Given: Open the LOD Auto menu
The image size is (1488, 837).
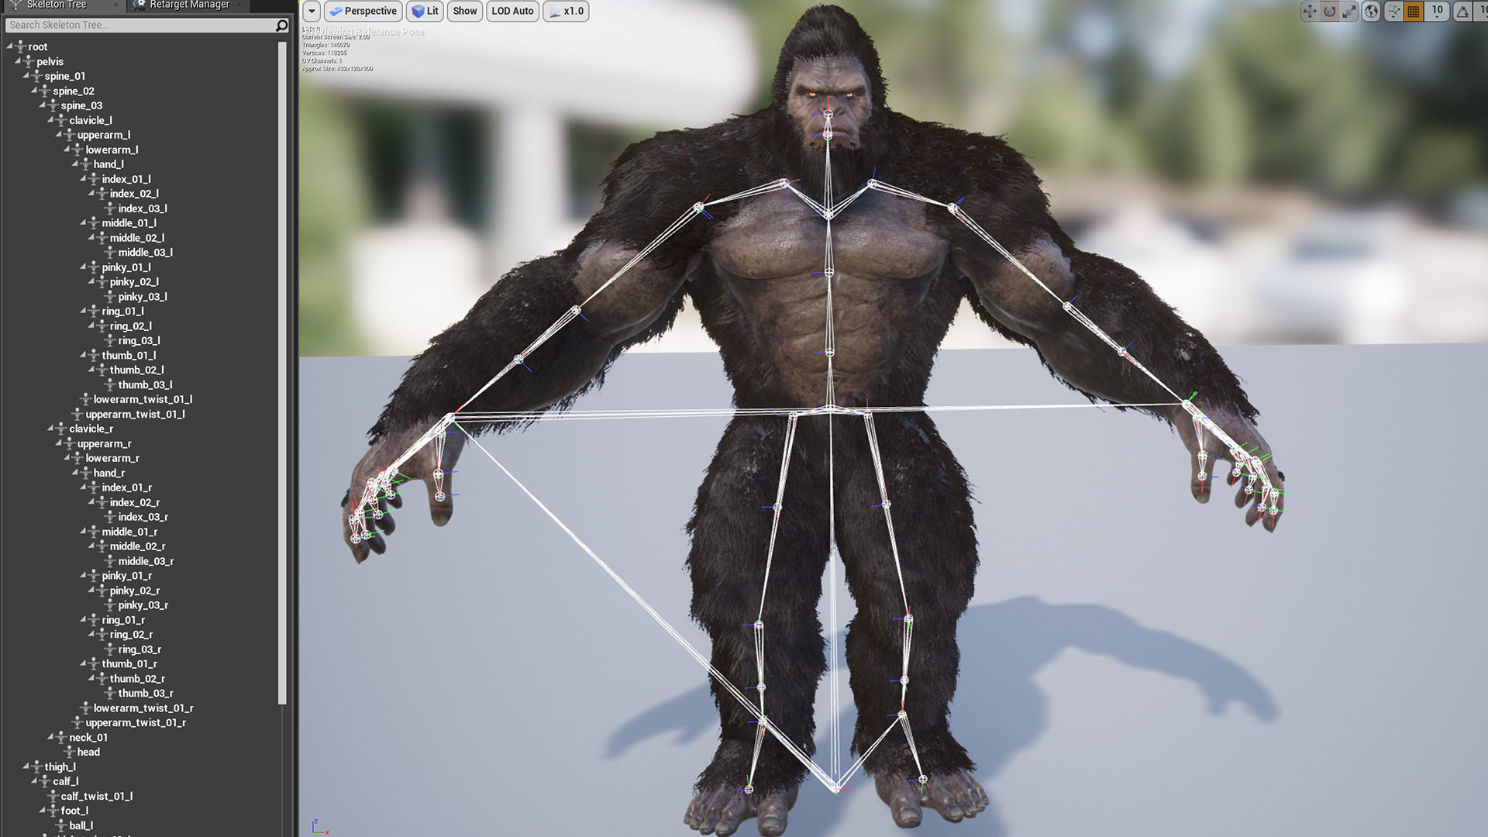Looking at the screenshot, I should (x=512, y=11).
